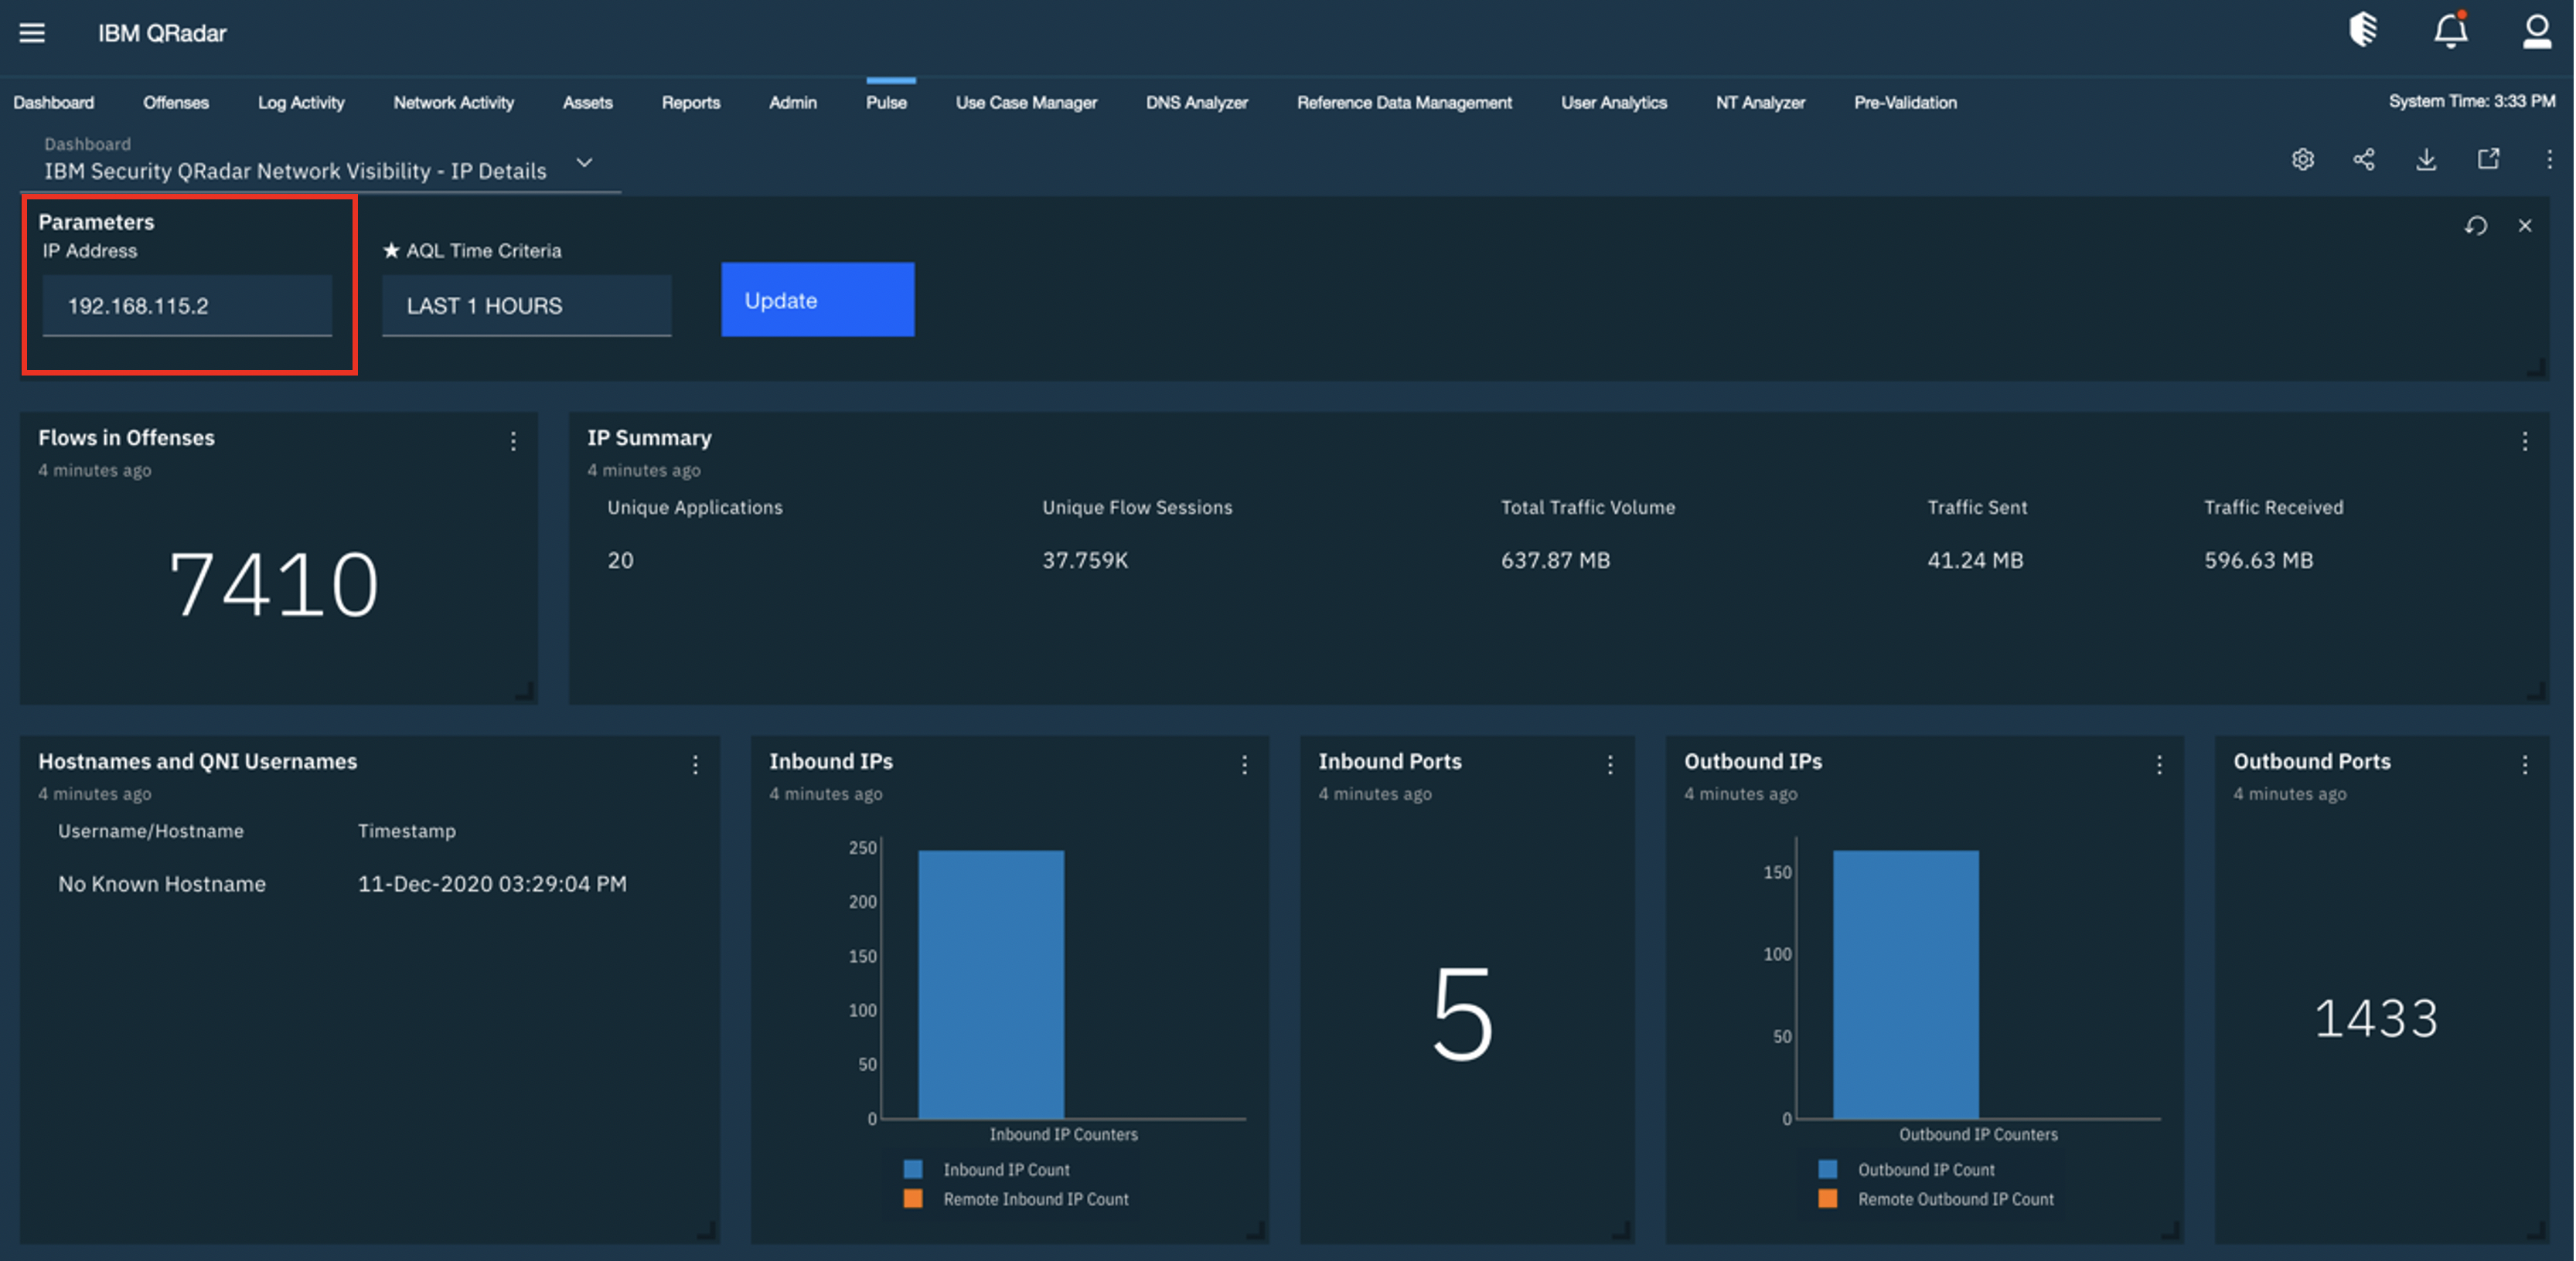Viewport: 2576px width, 1261px height.
Task: Click the share dashboard icon
Action: (x=2364, y=160)
